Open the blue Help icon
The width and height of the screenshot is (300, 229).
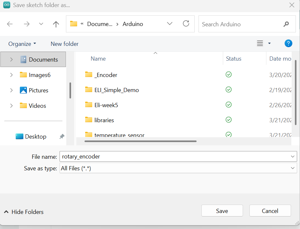(x=288, y=44)
